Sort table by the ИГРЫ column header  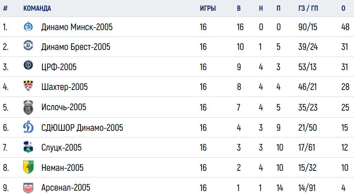(x=208, y=8)
